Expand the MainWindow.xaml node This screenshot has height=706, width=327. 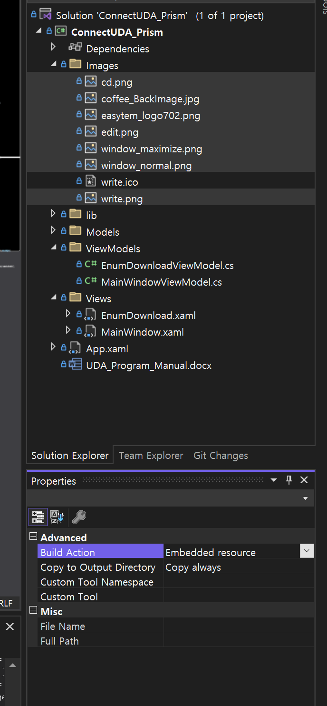pos(68,330)
